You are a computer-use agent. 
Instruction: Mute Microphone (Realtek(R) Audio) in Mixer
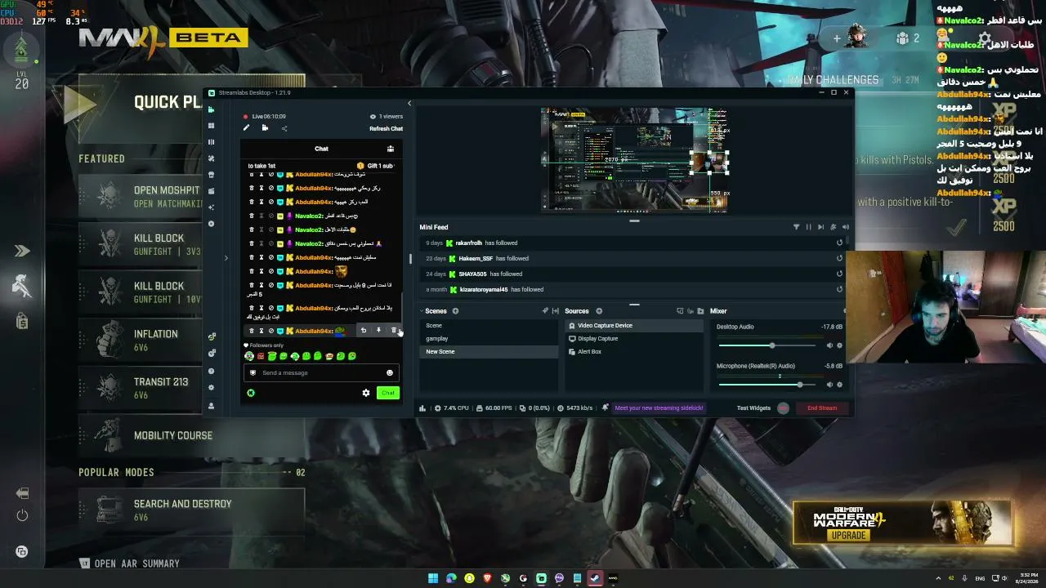point(829,385)
